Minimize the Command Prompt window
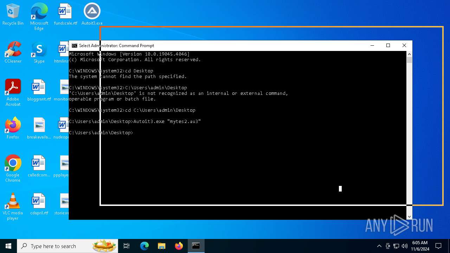Screen dimensions: 450x253 coord(372,45)
